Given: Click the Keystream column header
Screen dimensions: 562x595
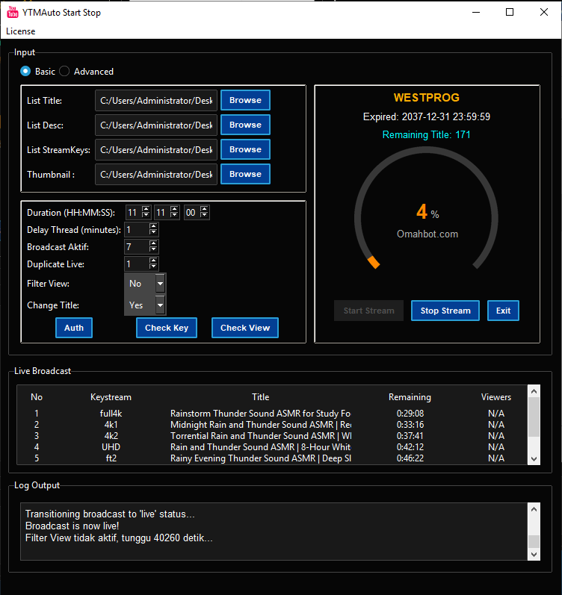Looking at the screenshot, I should coord(111,397).
